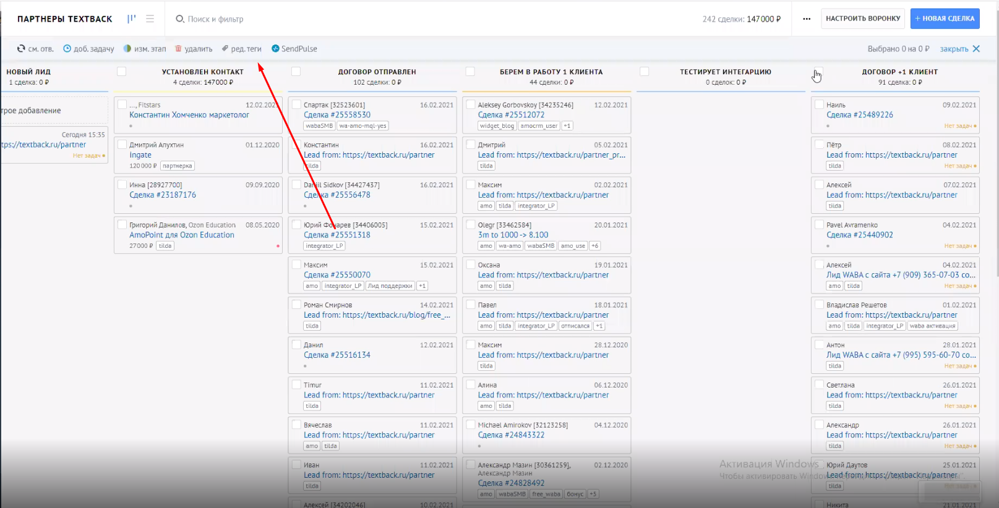The height and width of the screenshot is (508, 999).
Task: Delete selected deals with удалить
Action: 194,49
